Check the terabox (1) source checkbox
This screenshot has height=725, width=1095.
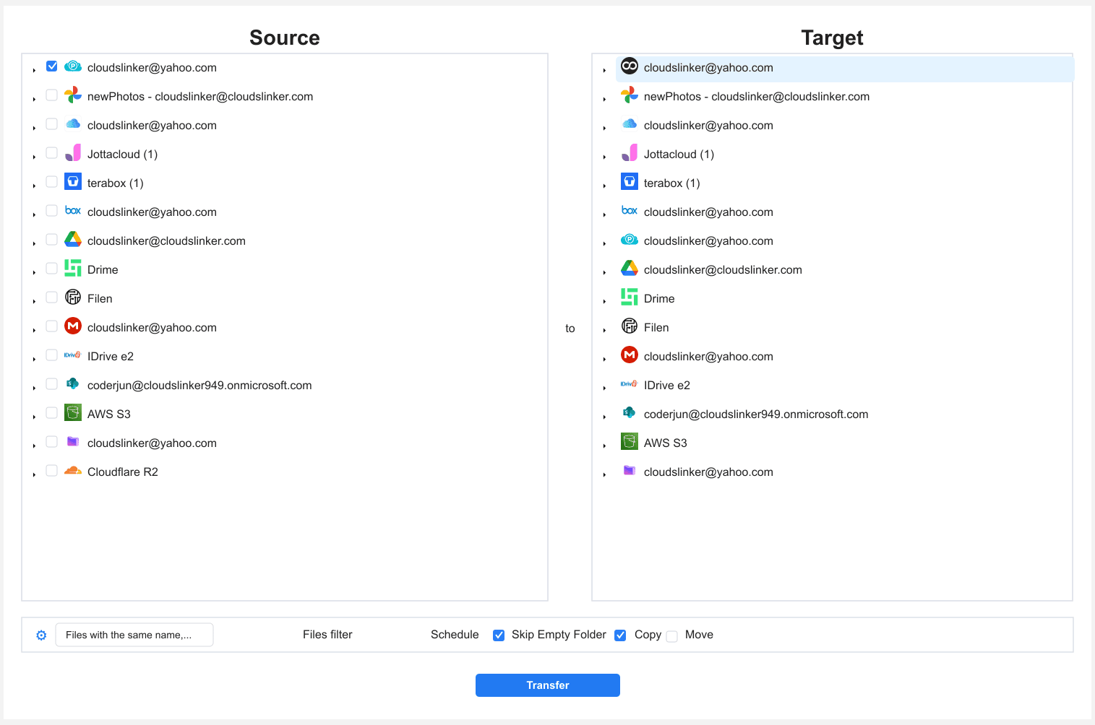coord(52,182)
